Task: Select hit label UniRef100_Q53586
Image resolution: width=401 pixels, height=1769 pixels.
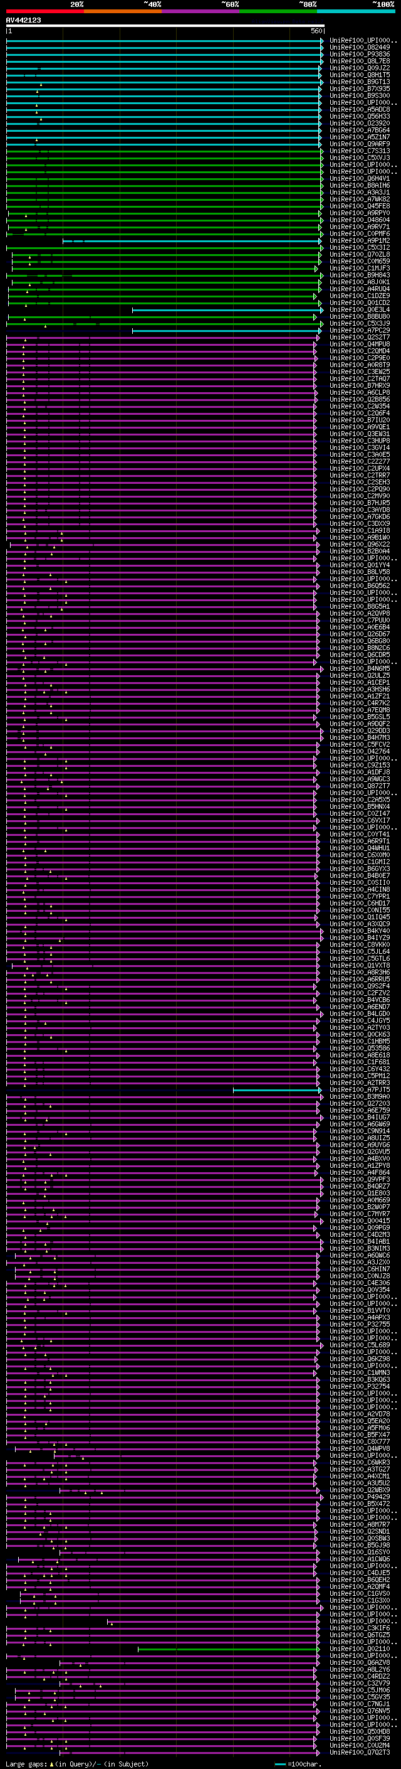Action: (360, 1048)
